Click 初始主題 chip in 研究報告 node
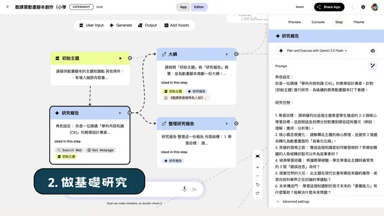384x216 pixels. pos(66,156)
